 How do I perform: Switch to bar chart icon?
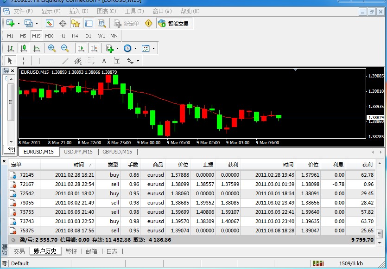coord(10,48)
